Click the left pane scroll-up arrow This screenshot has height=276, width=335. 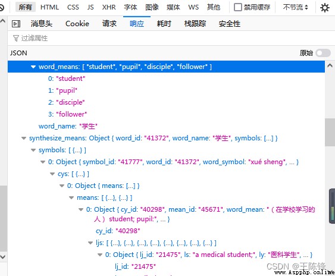3,21
